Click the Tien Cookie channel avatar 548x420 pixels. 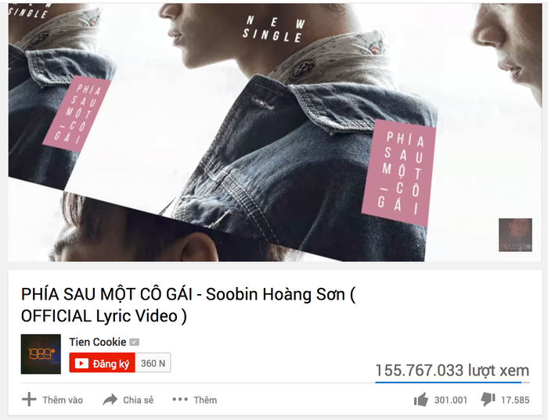[41, 354]
